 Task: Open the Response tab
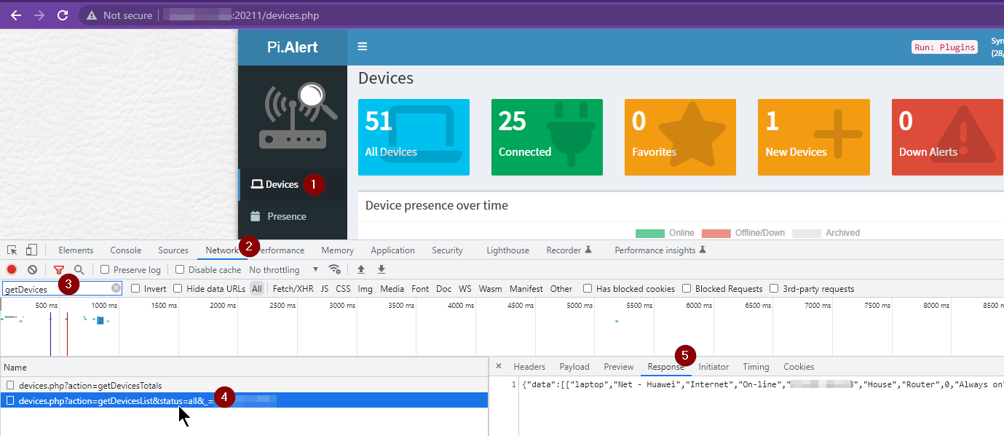(665, 366)
